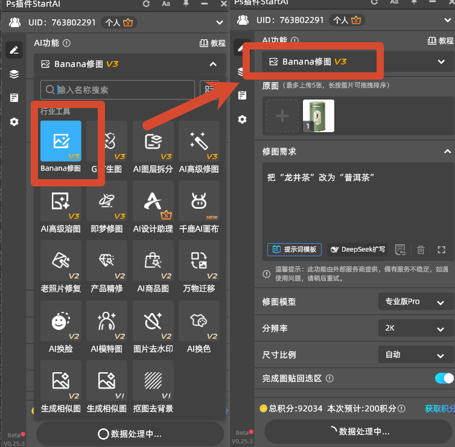This screenshot has width=455, height=447.
Task: Open the AI商品图 tool
Action: (153, 261)
